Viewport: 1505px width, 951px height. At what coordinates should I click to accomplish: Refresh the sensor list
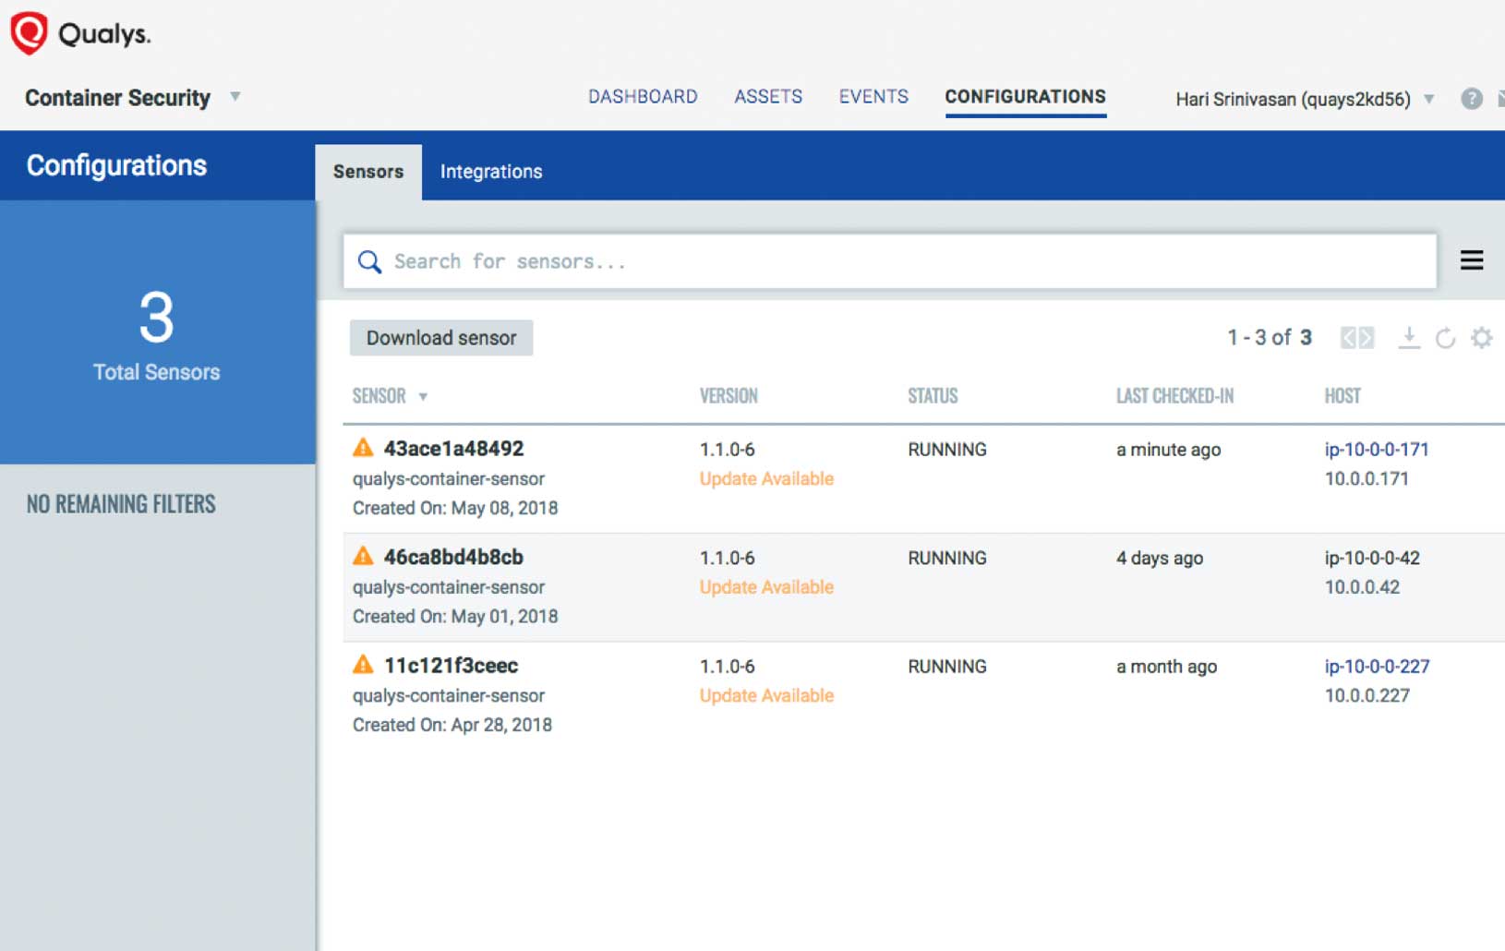[x=1445, y=338]
